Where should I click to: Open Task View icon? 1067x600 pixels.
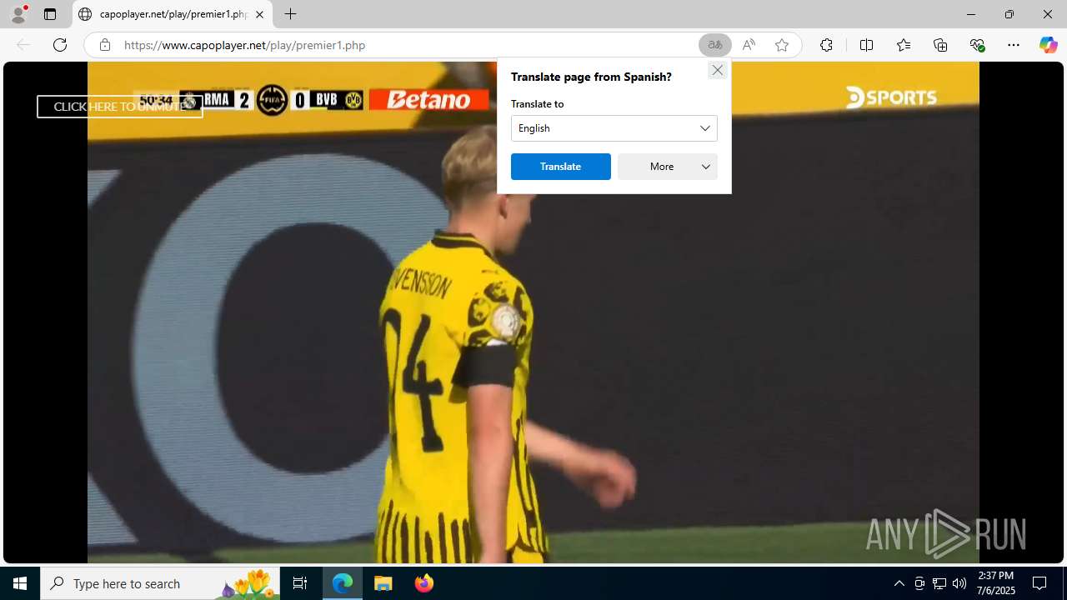[300, 583]
